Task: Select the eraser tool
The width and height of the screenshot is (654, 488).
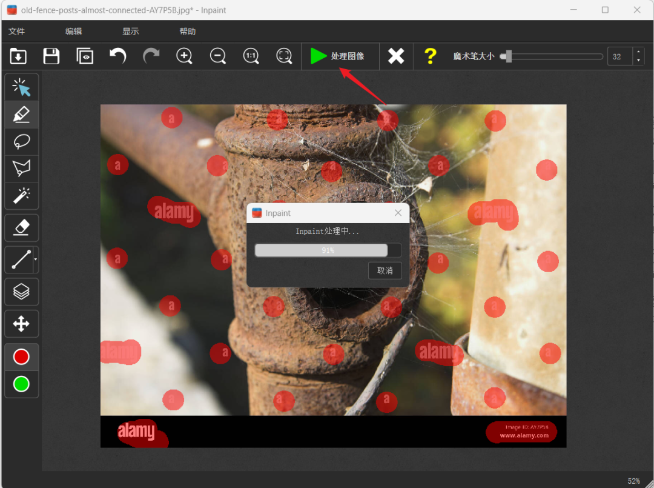Action: click(21, 227)
